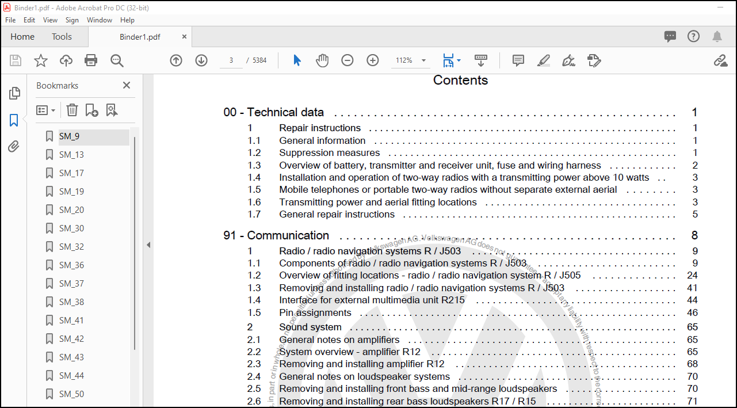Go to the next page arrow
Screen dimensions: 737x408
[x=201, y=60]
